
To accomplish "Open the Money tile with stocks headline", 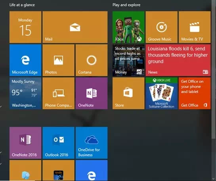I will [128, 60].
